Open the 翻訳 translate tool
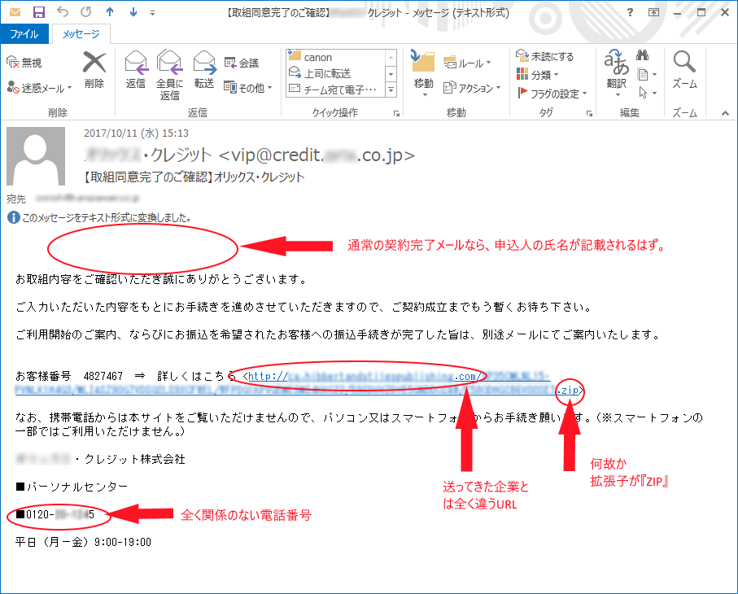The width and height of the screenshot is (738, 594). (617, 73)
